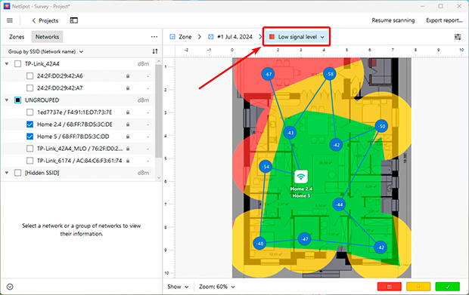
Task: Click the lock icon on Home 5 row
Action: click(x=128, y=137)
